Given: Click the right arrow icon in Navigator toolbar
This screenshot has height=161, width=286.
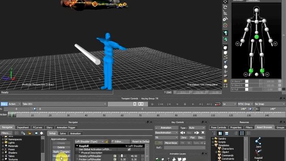Looking at the screenshot, I should (42, 133).
